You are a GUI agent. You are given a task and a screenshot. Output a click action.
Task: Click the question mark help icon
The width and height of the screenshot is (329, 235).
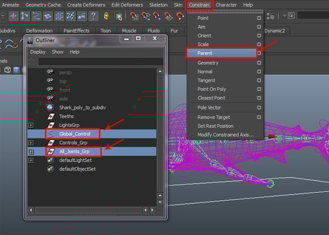click(94, 16)
